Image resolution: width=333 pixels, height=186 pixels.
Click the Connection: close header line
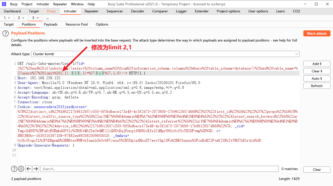pyautogui.click(x=35, y=102)
